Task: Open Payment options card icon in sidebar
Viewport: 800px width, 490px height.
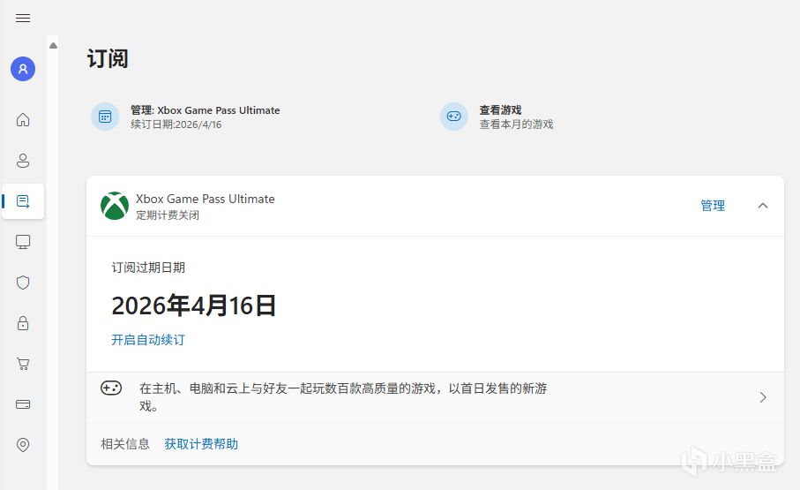Action: click(x=23, y=404)
